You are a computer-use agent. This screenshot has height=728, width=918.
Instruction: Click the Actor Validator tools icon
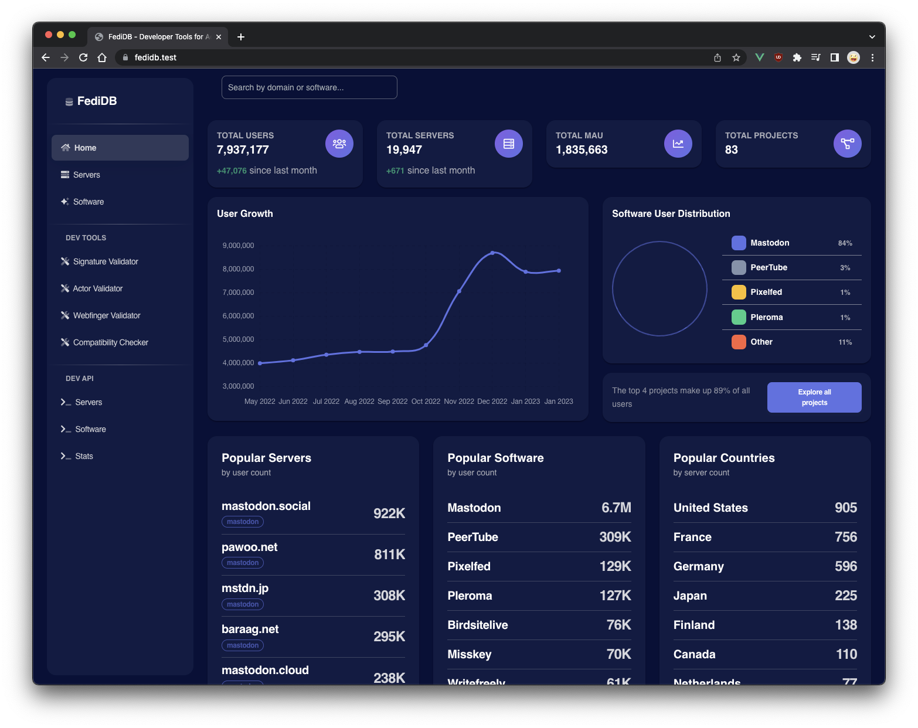pos(65,288)
